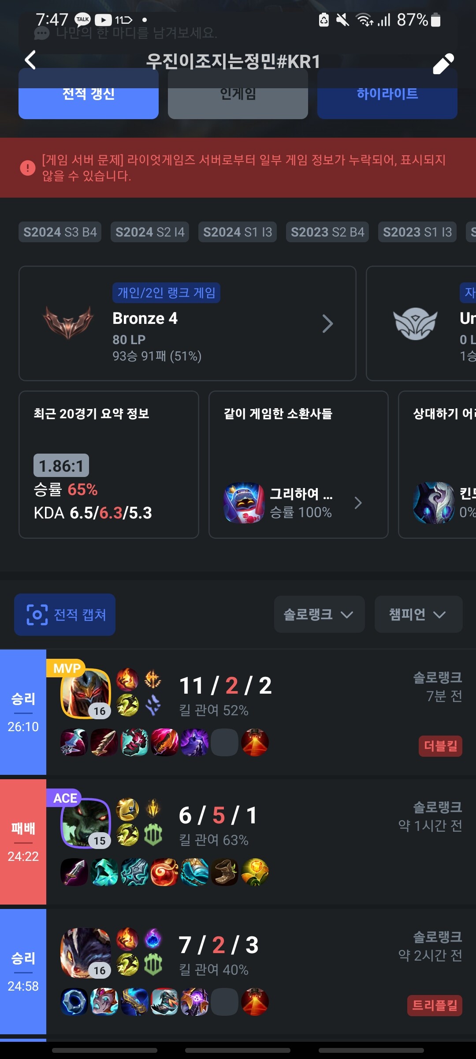Tap the back arrow icon
476x1059 pixels.
point(30,60)
